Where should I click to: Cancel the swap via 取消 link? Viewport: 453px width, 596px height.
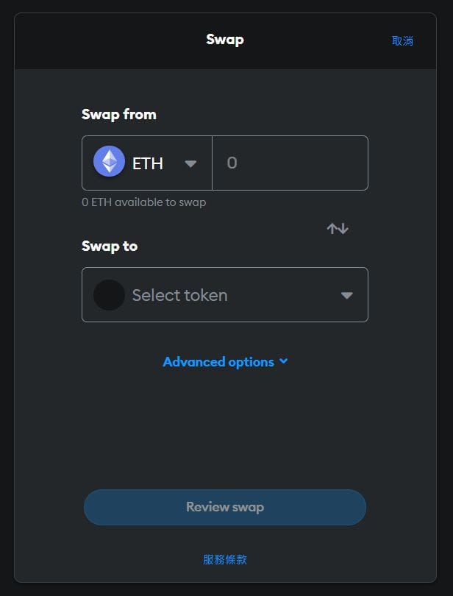402,40
